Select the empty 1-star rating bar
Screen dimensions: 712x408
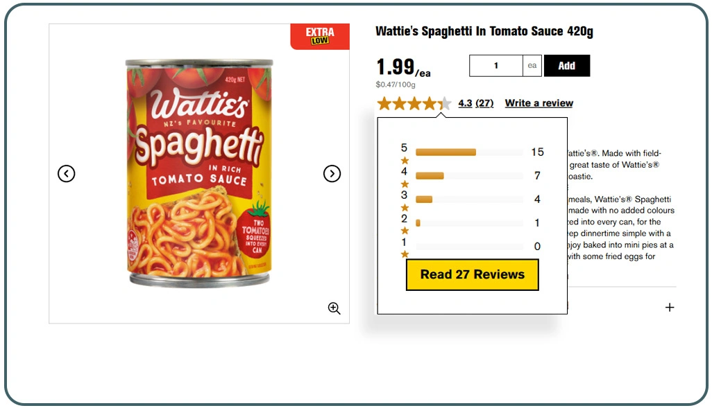(469, 247)
